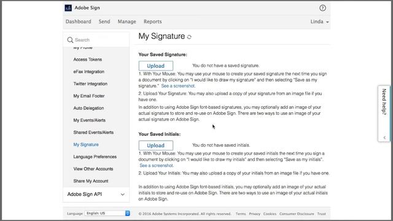Image resolution: width=393 pixels, height=221 pixels.
Task: Select My Events/Alerts
Action: click(90, 120)
